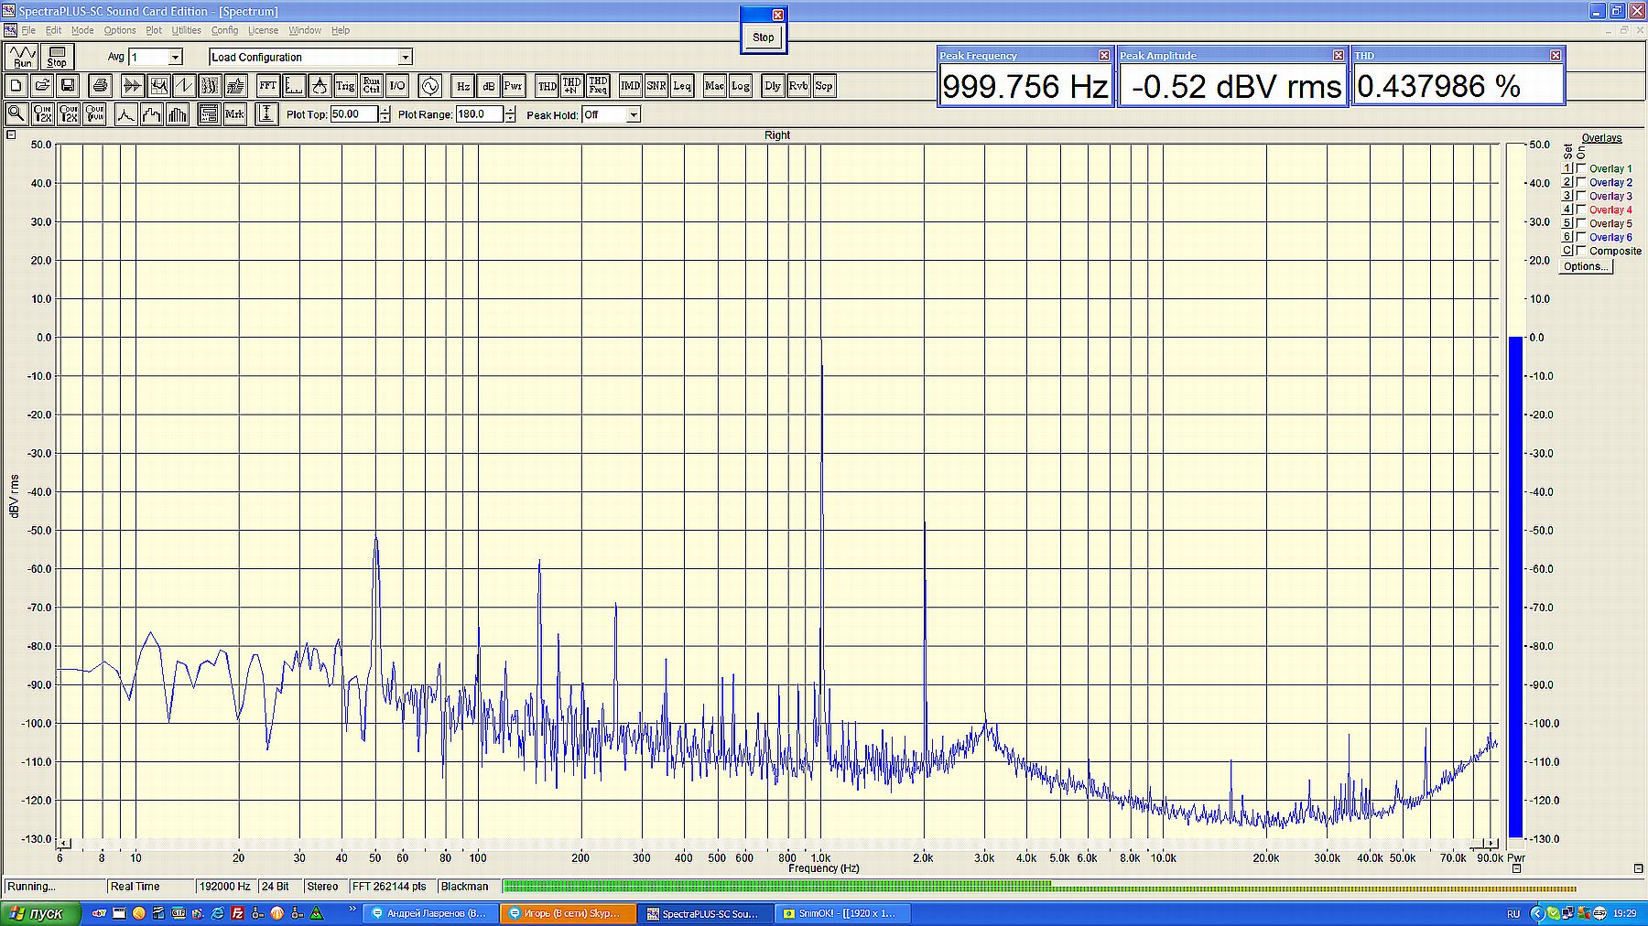
Task: Open the Utilities menu
Action: (186, 30)
